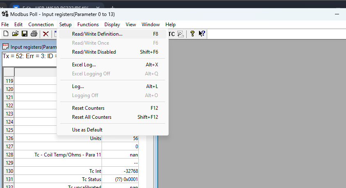
Task: Choose Excel Log from Setup menu
Action: (x=113, y=65)
